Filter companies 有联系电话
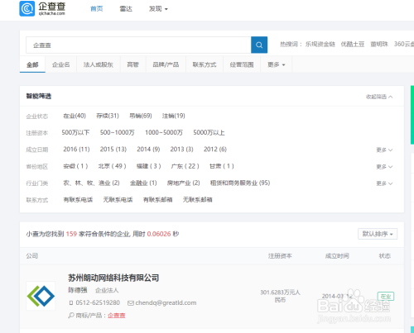 [78, 200]
